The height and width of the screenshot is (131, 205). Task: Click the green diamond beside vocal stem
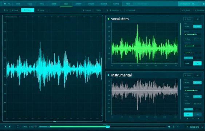(109, 19)
